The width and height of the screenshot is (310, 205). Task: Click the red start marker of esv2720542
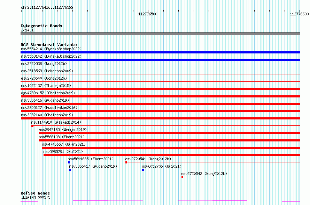point(182,177)
